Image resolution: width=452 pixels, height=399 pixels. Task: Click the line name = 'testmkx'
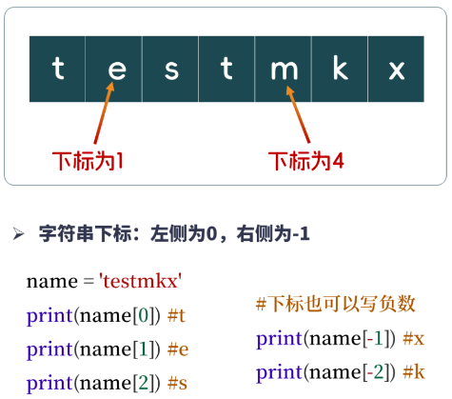pyautogui.click(x=104, y=281)
